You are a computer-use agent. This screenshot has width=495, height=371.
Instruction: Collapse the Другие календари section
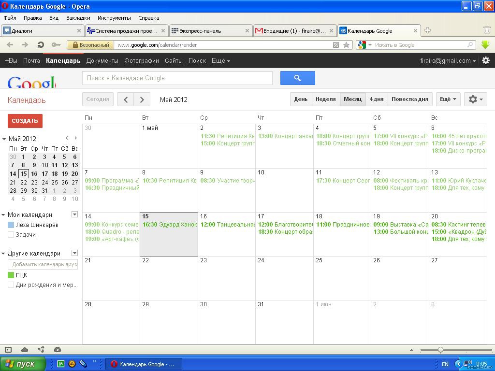[x=4, y=254]
